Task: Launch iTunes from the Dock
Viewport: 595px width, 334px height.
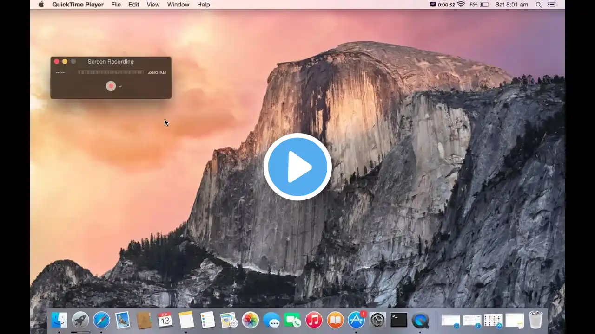Action: (x=314, y=320)
